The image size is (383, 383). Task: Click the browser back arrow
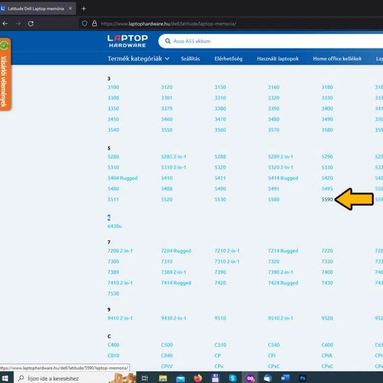[5, 24]
